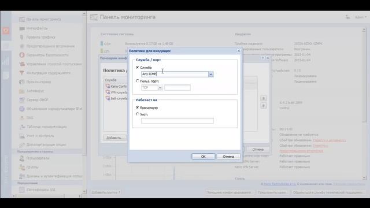Screen dimensions: 370x208
Task: Click the move-up arrow button in wizard
Action: (264, 98)
